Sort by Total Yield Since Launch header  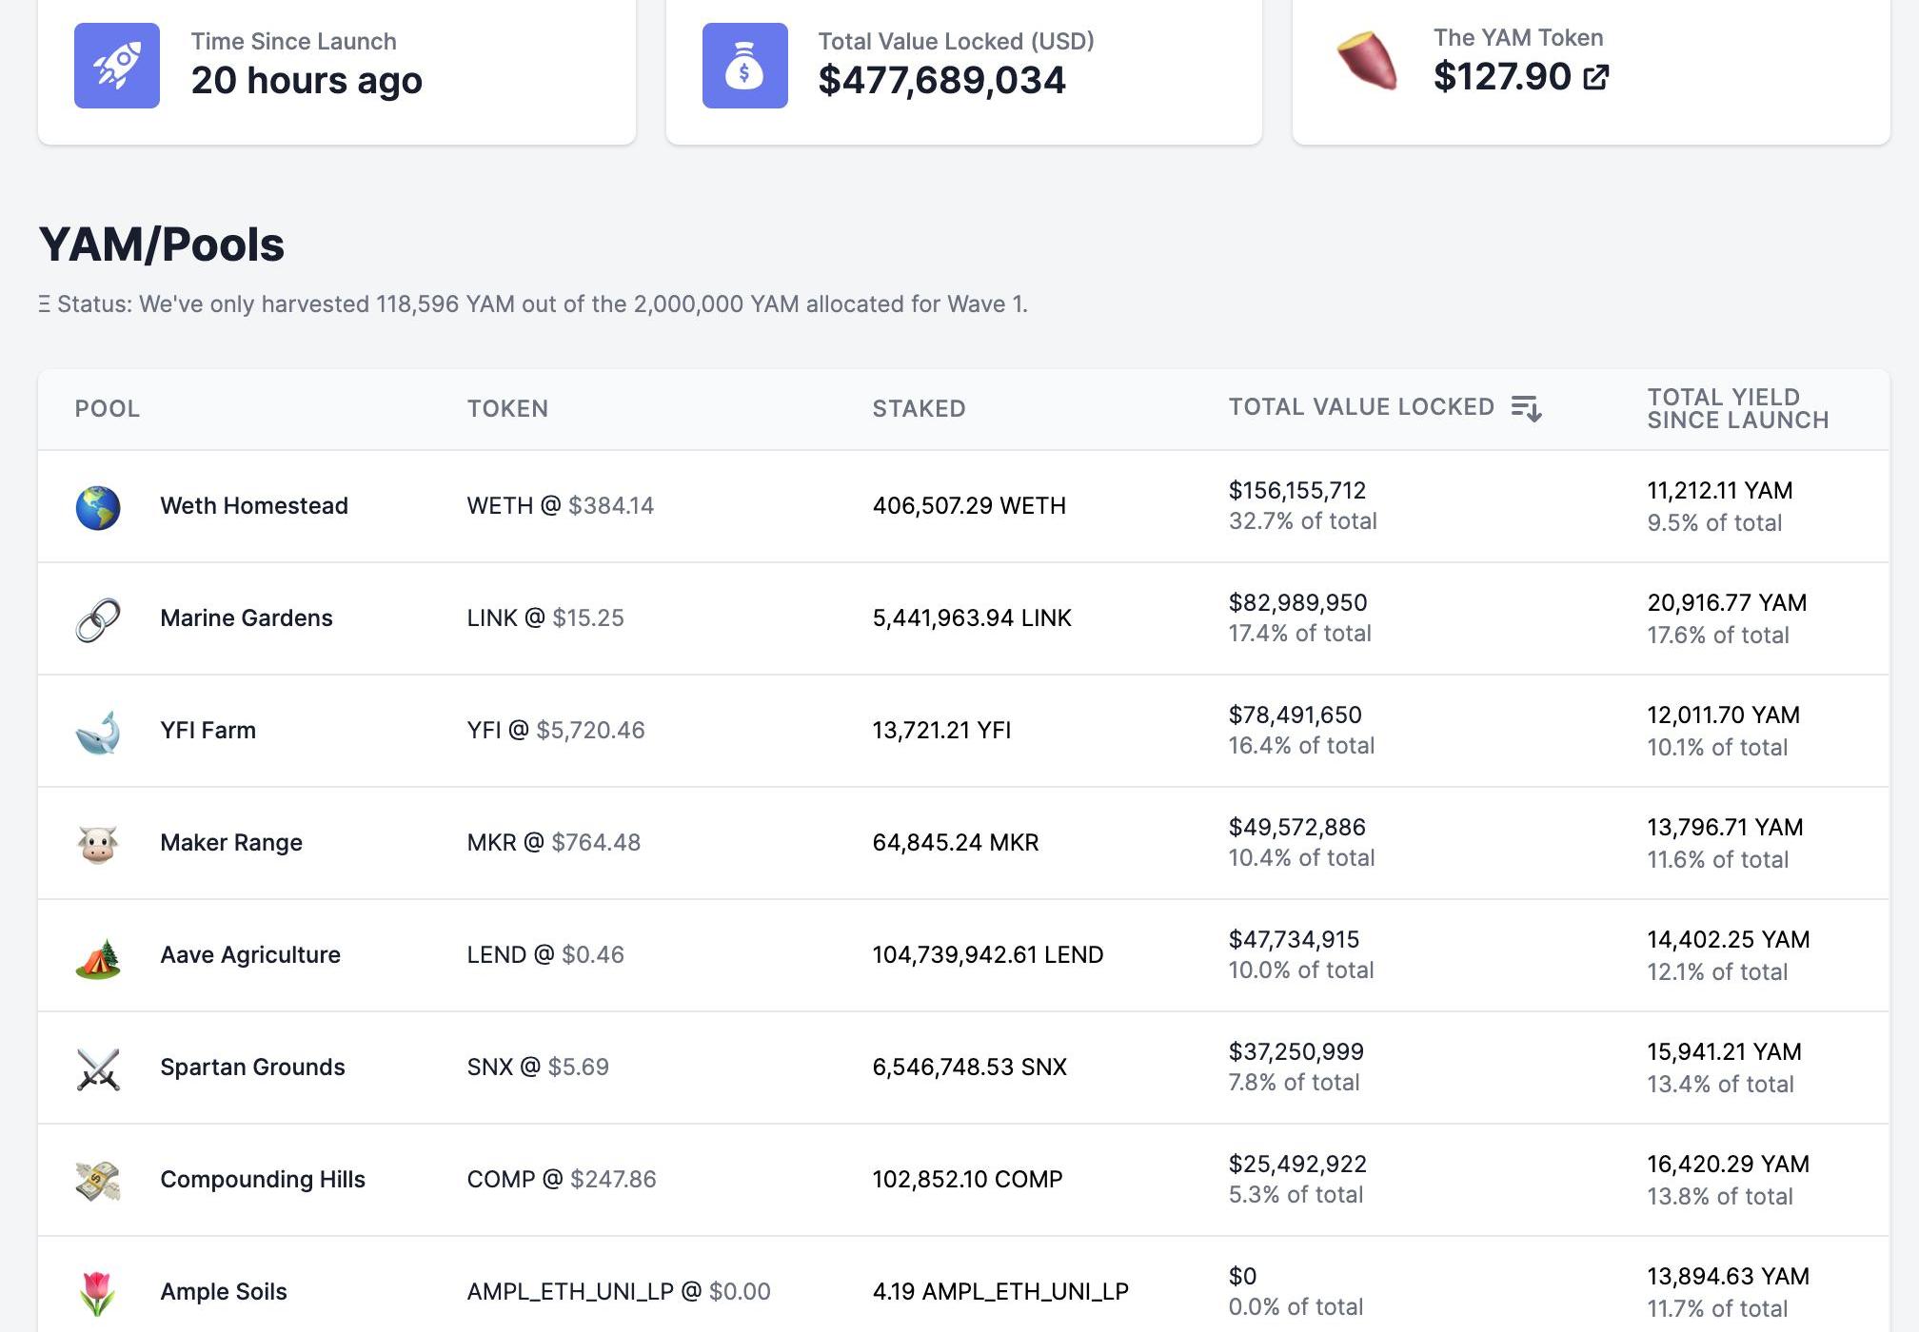(1737, 408)
